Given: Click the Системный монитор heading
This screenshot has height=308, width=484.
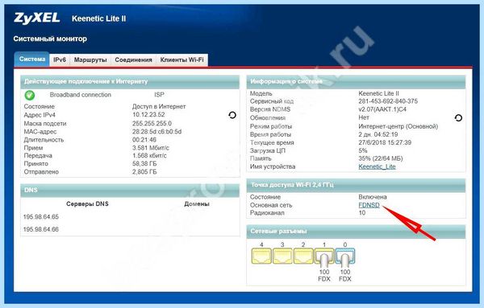Looking at the screenshot, I should pos(50,39).
